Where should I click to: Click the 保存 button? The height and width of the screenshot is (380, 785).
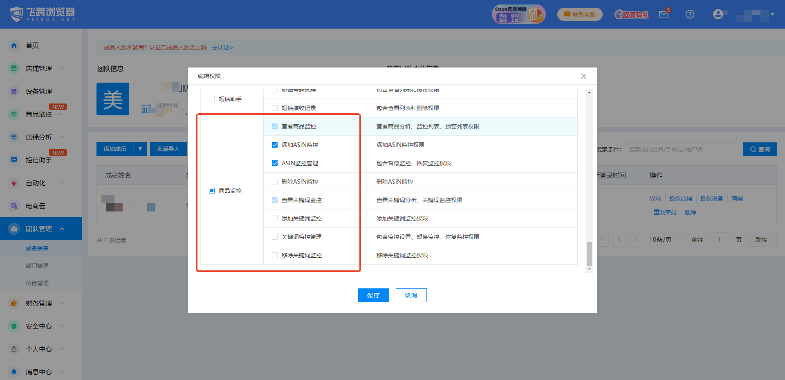(x=373, y=295)
